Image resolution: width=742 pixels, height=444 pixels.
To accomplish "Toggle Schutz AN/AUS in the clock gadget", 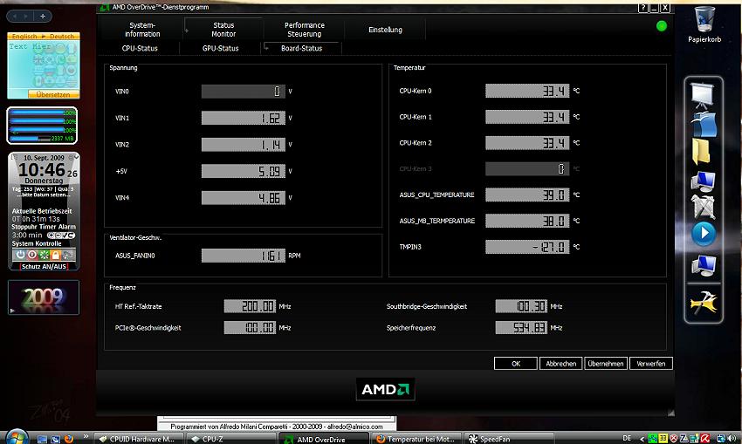I will pos(44,266).
